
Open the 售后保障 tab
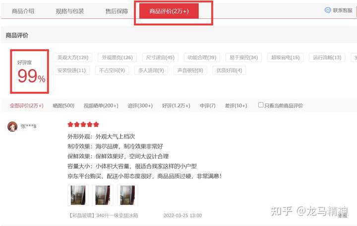click(x=117, y=11)
